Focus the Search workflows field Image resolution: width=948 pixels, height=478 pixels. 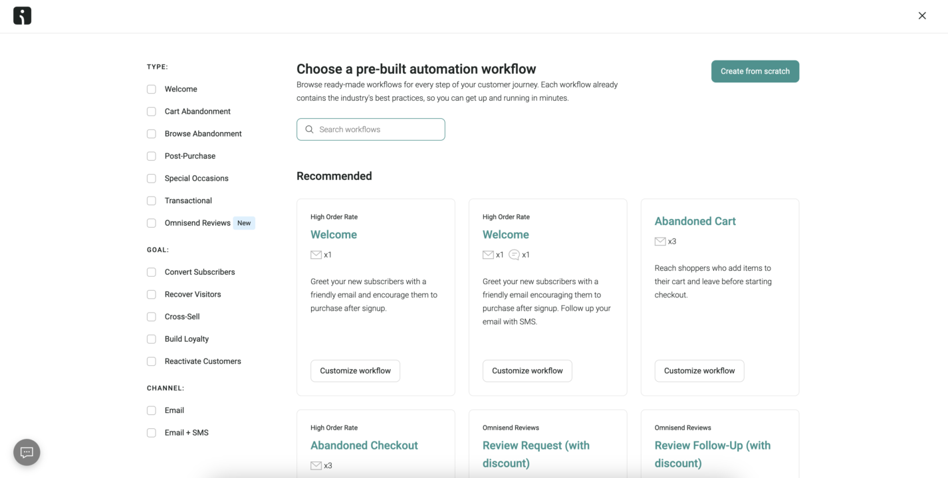(x=371, y=129)
